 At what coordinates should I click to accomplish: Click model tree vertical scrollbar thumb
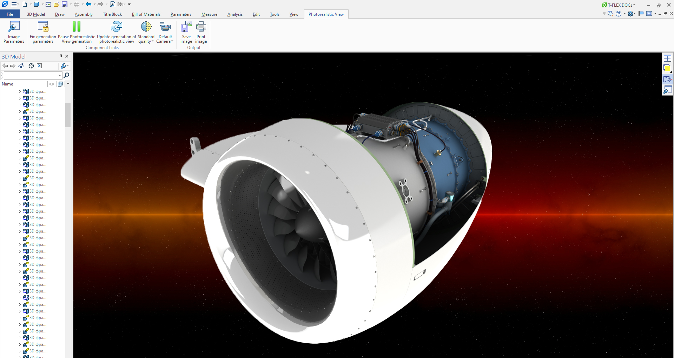tap(68, 115)
